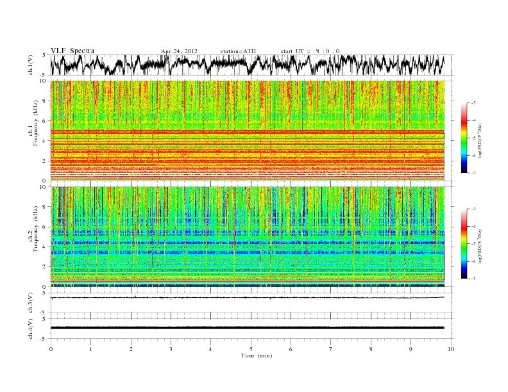Click the thick black ch.4 voltage trace
508x392 pixels.
(x=248, y=328)
